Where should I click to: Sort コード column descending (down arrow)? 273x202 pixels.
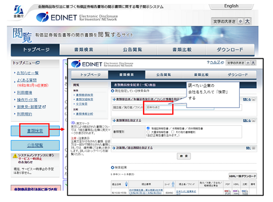(x=173, y=186)
